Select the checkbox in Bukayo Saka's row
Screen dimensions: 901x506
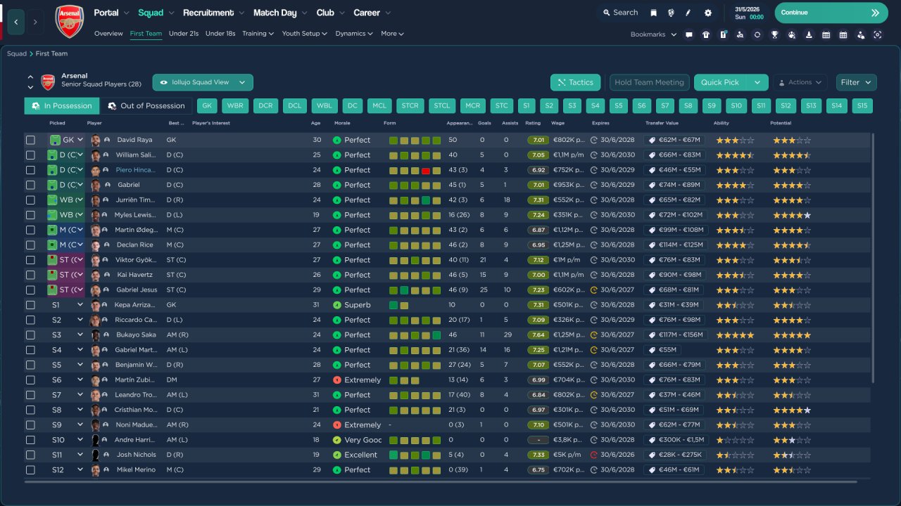click(30, 335)
